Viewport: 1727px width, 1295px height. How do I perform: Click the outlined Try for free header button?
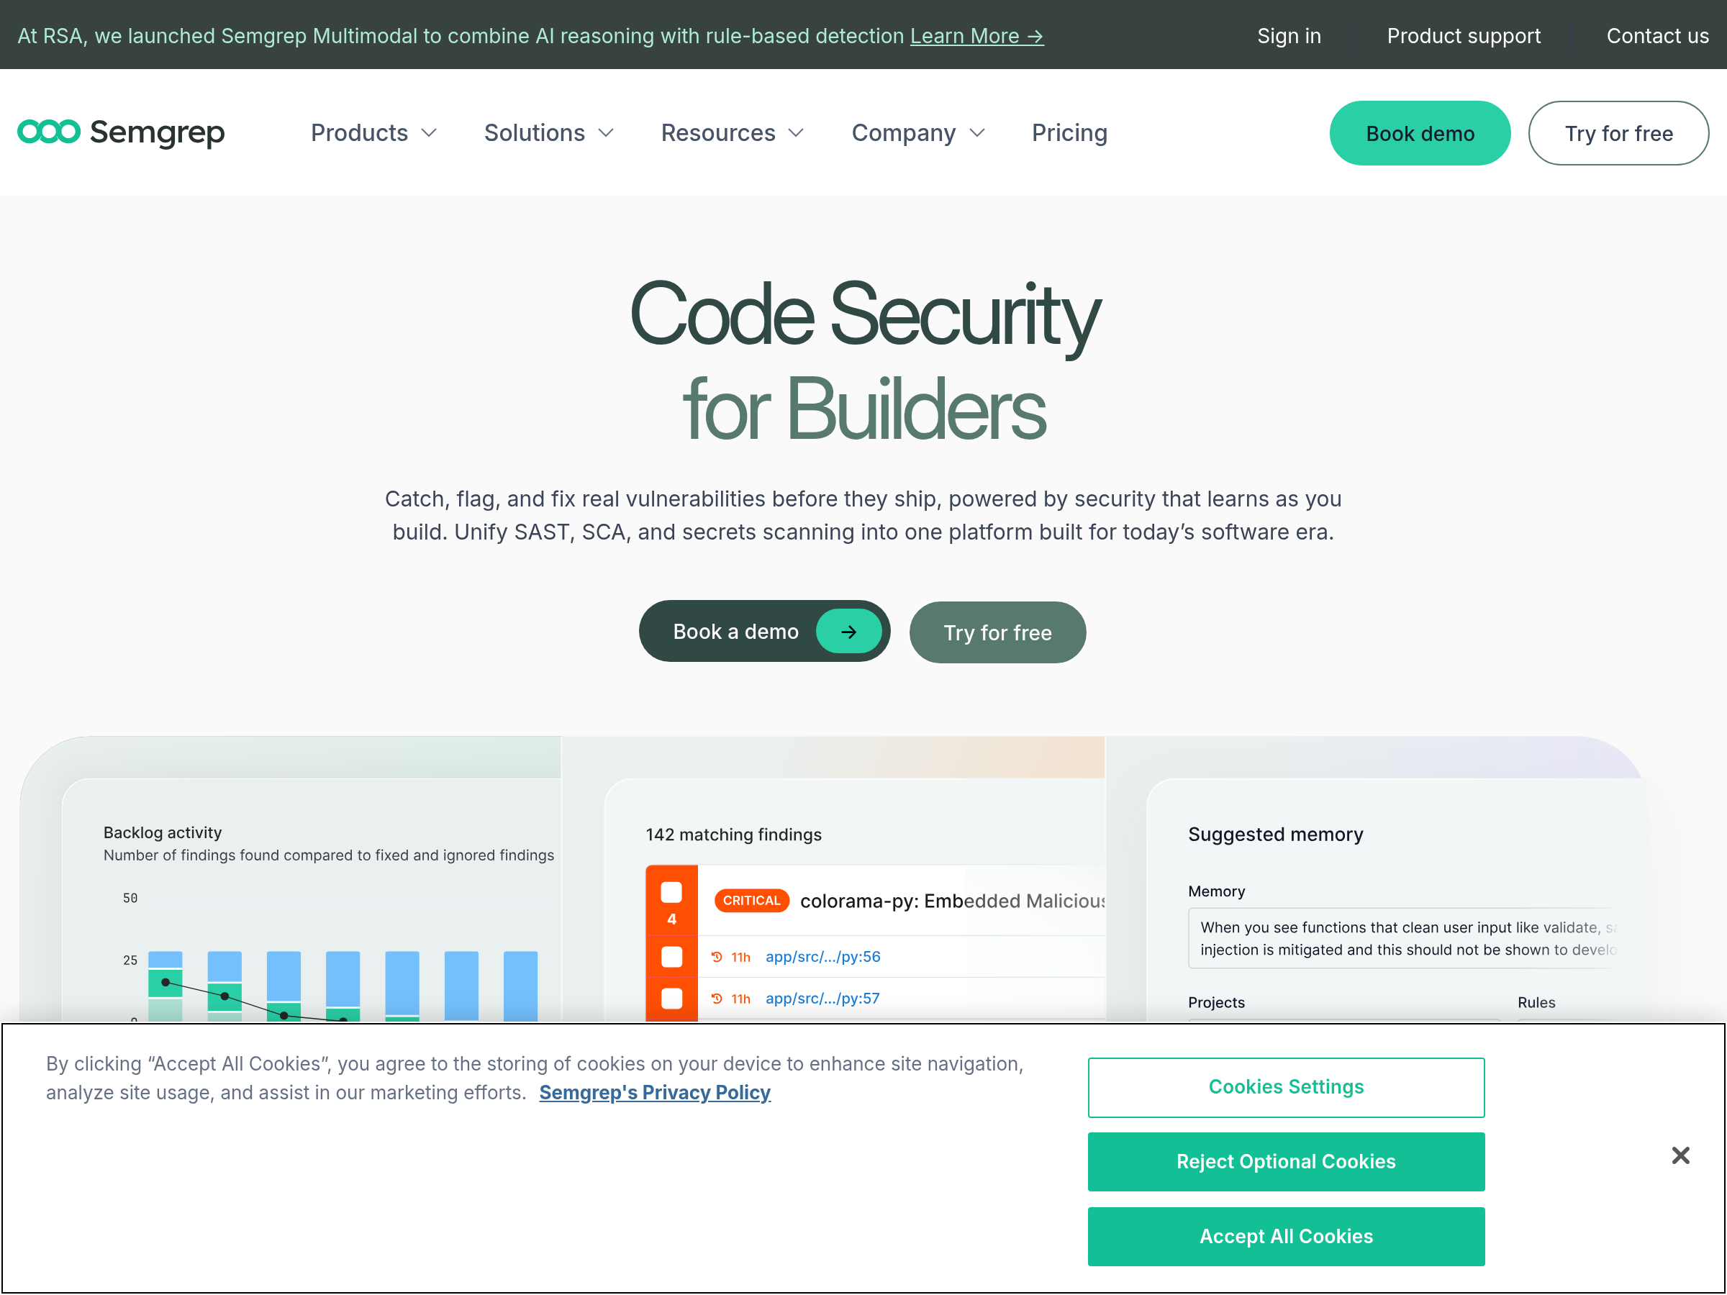pyautogui.click(x=1618, y=132)
